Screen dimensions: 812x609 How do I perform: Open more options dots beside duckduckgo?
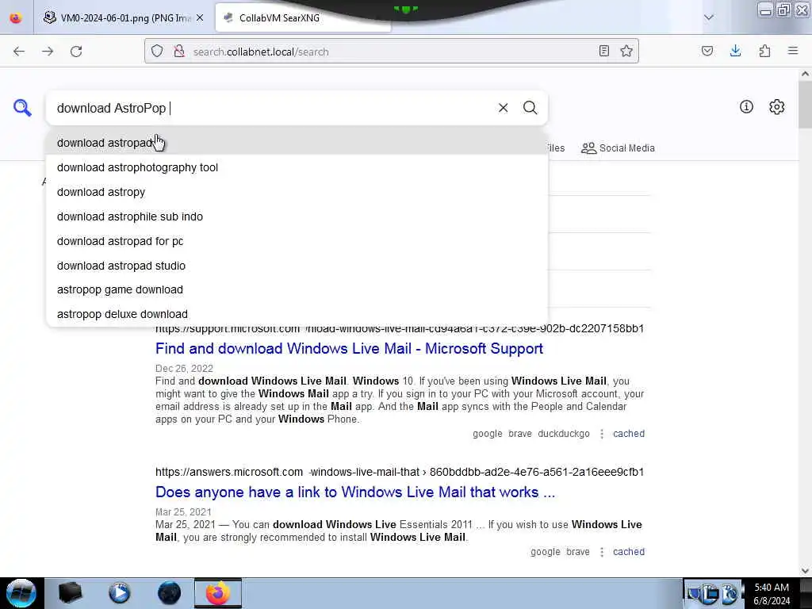click(601, 434)
